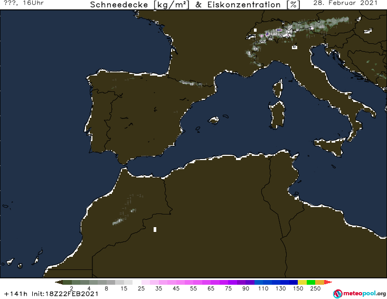The height and width of the screenshot is (299, 387).
Task: Click the date '28. Februar 2021'
Action: (x=345, y=3)
